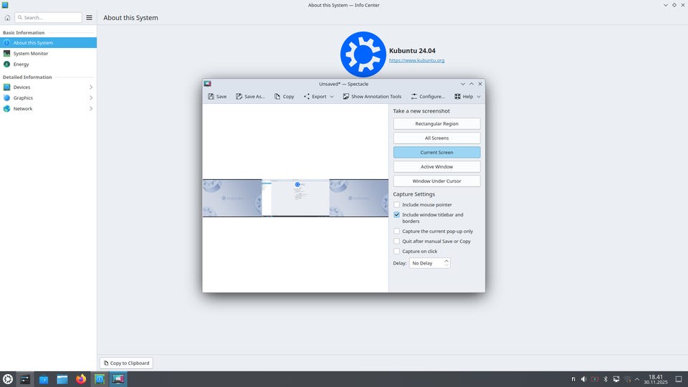Viewport: 688px width, 387px height.
Task: Capture the Active Window
Action: (x=436, y=167)
